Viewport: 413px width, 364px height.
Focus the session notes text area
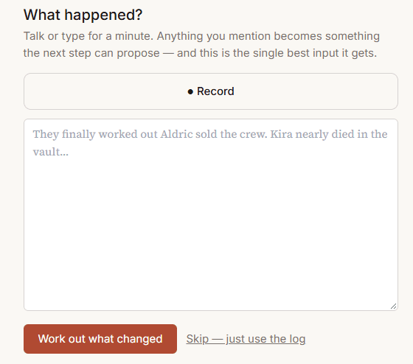211,214
